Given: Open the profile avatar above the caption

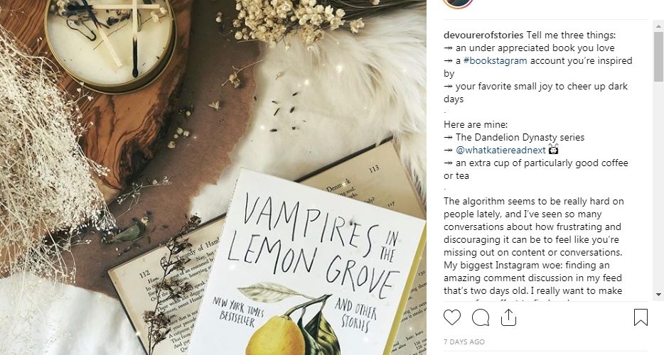Looking at the screenshot, I should click(457, 4).
